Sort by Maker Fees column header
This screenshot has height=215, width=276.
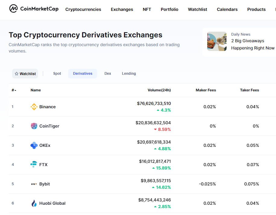(206, 90)
